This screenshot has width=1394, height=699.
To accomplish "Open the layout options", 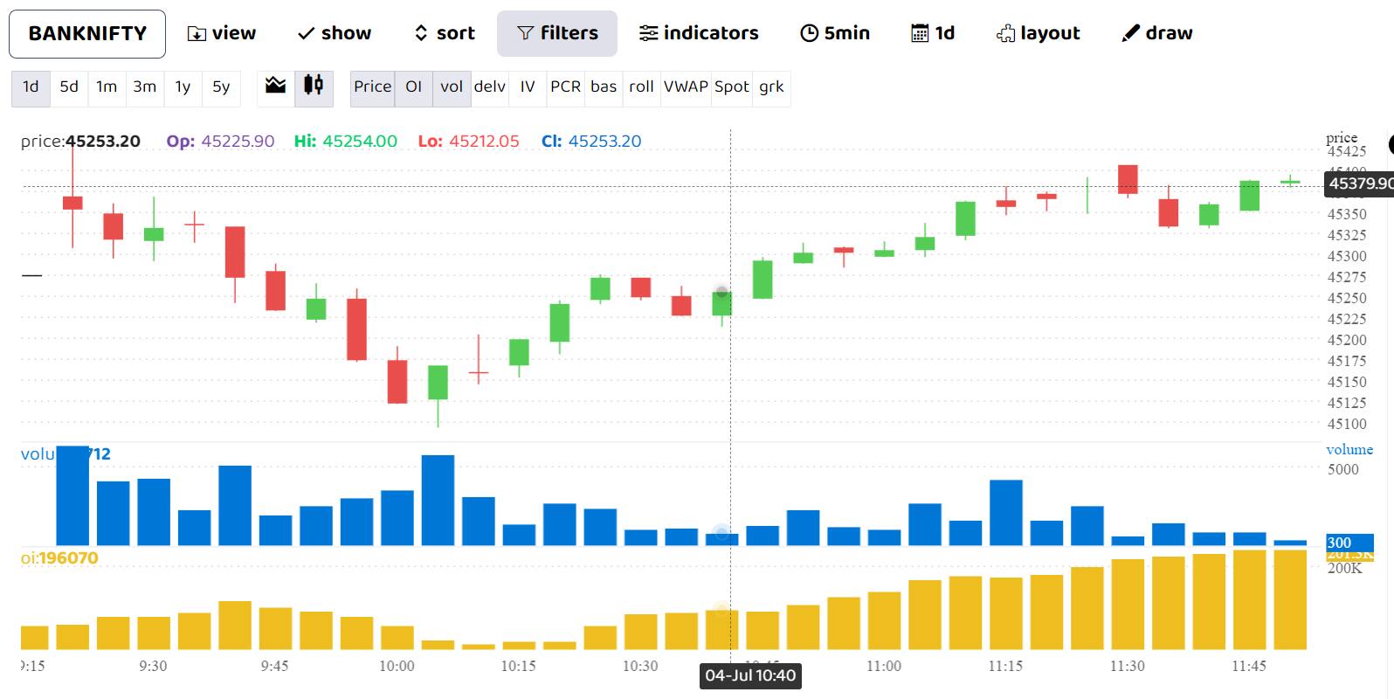I will tap(1038, 33).
